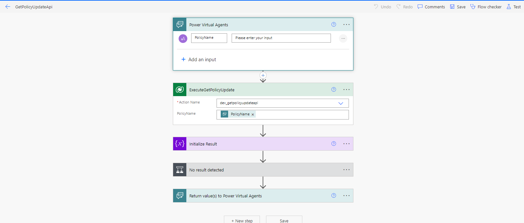This screenshot has width=524, height=223.
Task: Click the Power Virtual Agents header title
Action: [209, 25]
